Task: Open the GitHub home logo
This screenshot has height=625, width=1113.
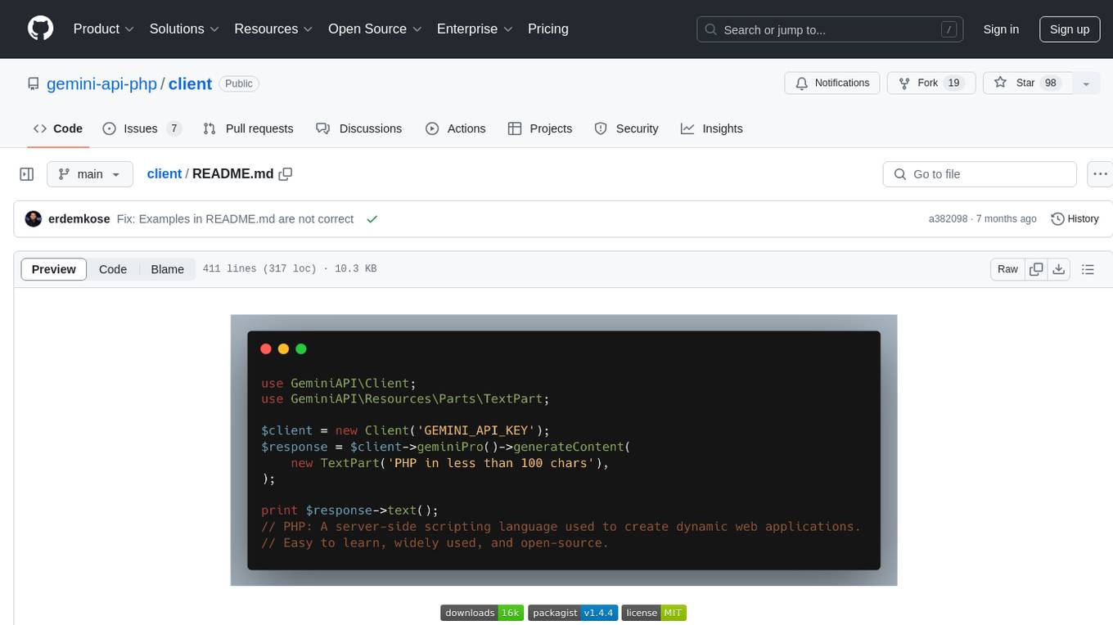Action: (40, 29)
